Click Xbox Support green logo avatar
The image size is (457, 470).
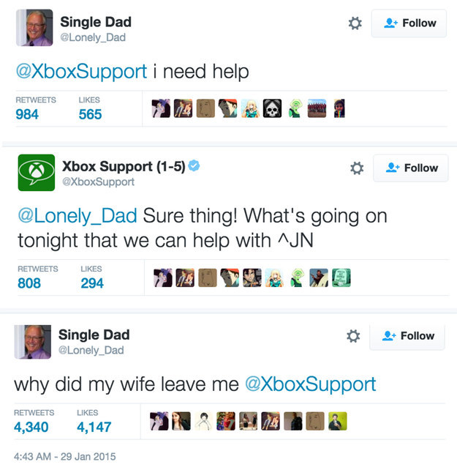pyautogui.click(x=37, y=173)
